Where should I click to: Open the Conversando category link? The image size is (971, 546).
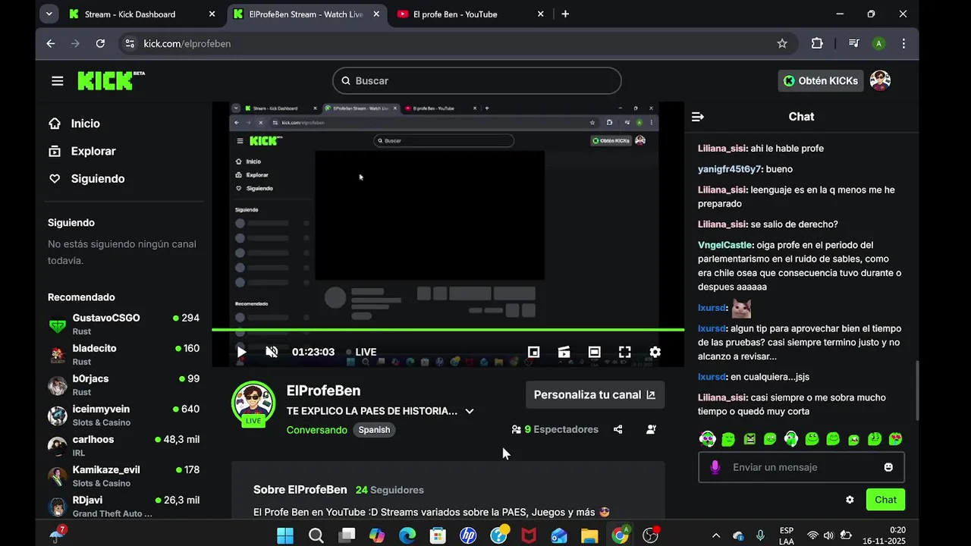coord(317,430)
